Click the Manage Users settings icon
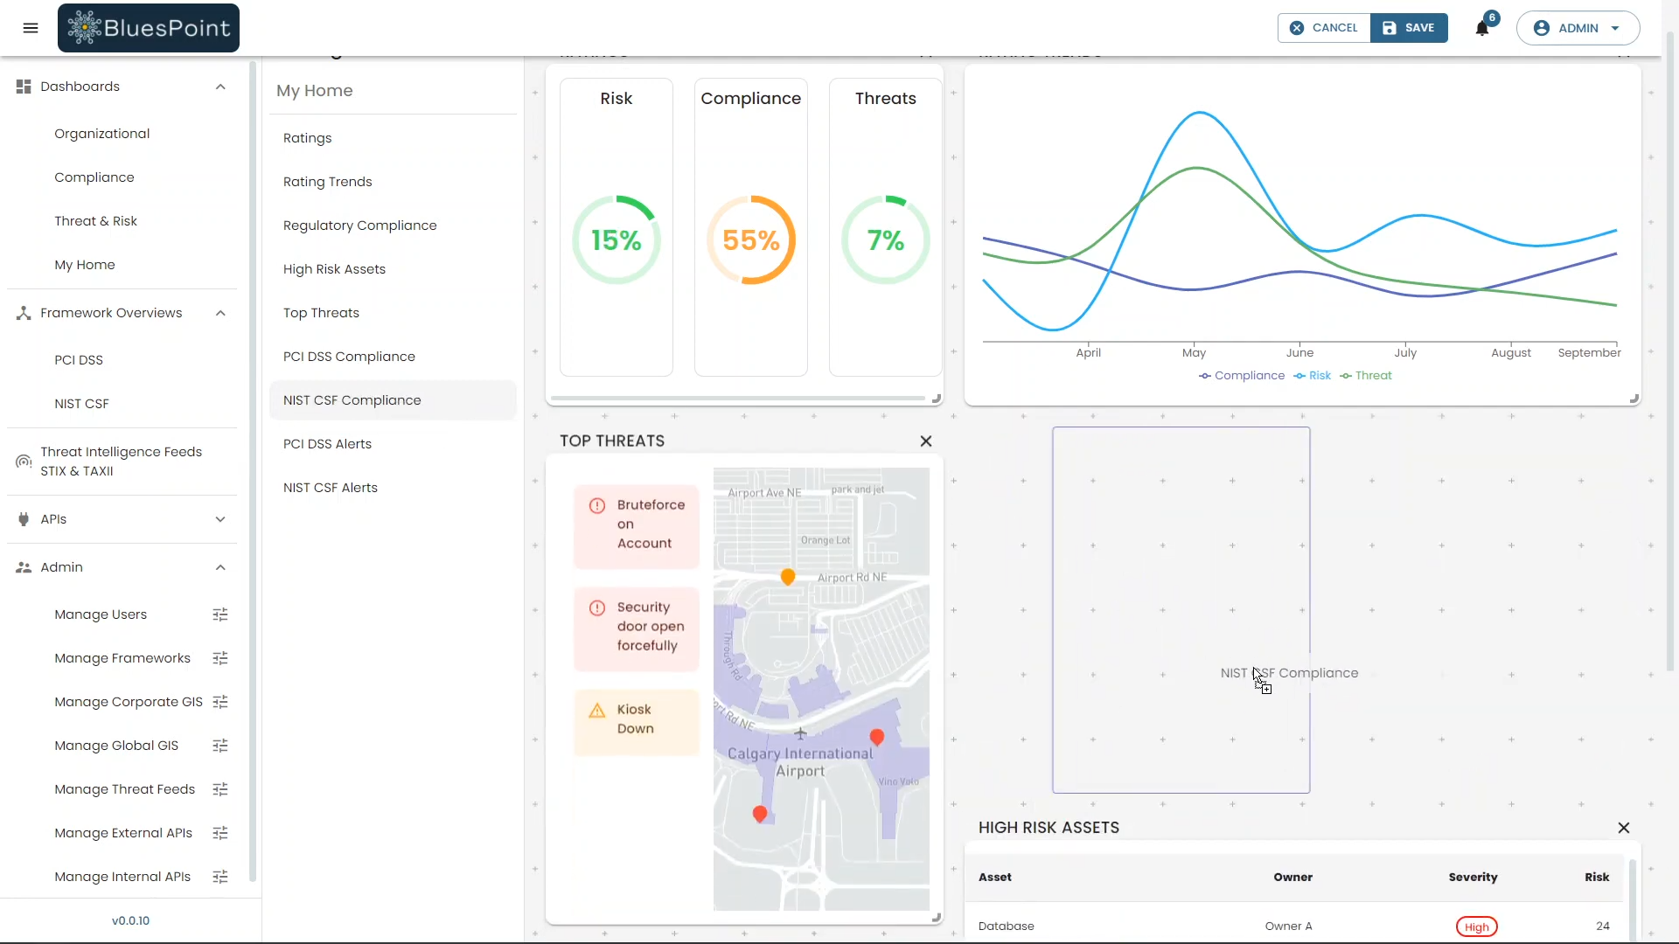Screen dimensions: 1679x944 (x=219, y=614)
